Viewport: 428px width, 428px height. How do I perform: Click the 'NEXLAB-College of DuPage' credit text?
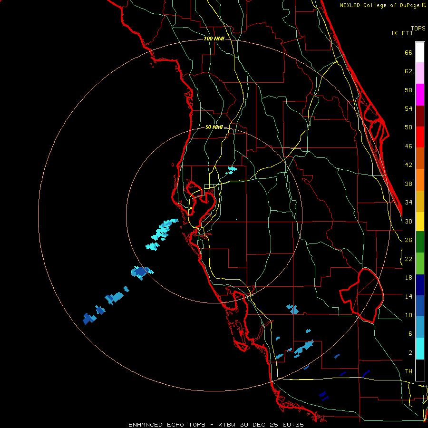[x=380, y=5]
